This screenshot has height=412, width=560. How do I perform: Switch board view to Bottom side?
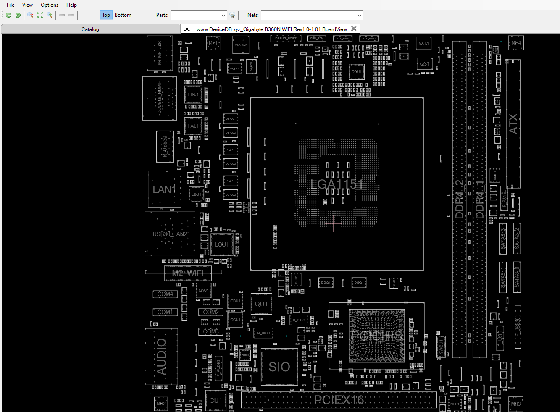pyautogui.click(x=123, y=15)
